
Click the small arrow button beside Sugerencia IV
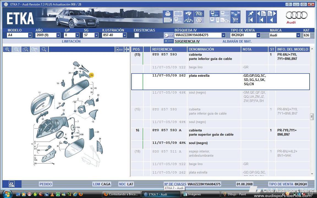pos(169,41)
